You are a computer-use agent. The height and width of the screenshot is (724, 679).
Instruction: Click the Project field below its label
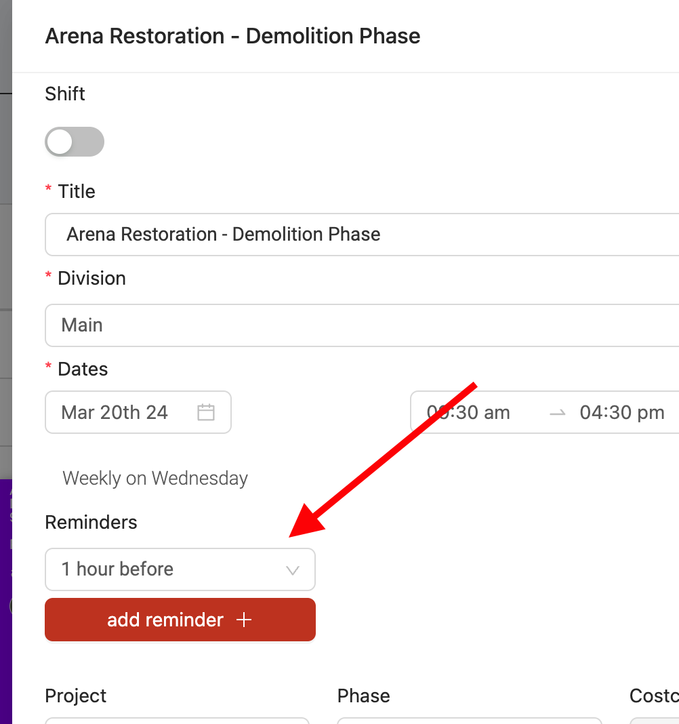point(177,721)
